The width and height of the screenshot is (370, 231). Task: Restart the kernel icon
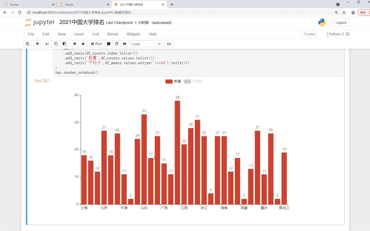(x=117, y=44)
